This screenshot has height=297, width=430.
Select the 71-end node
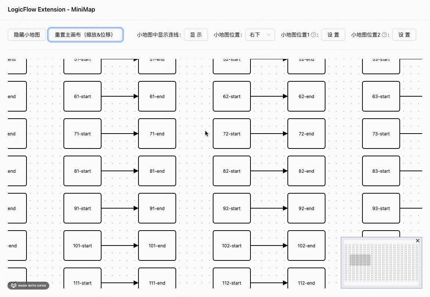coord(157,134)
